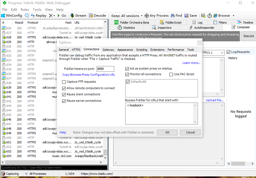Click Copy Browser Proxy Configuration URL
Viewport: 256px width, 178px height.
point(89,75)
